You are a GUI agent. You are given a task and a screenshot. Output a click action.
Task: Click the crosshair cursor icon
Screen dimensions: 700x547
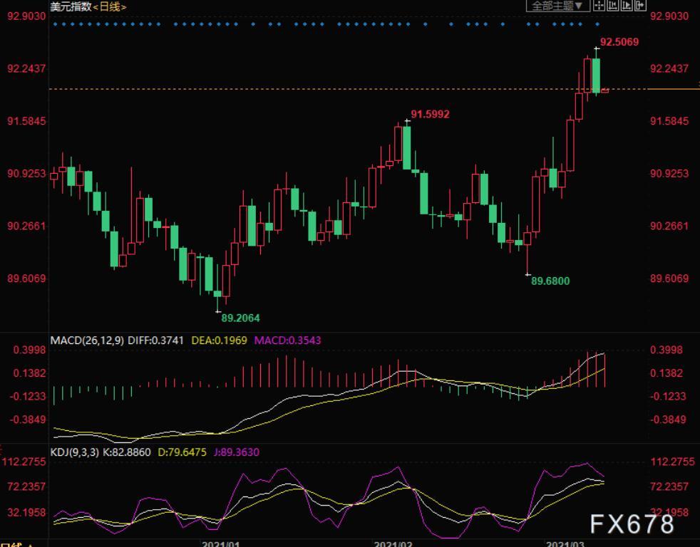pyautogui.click(x=598, y=6)
